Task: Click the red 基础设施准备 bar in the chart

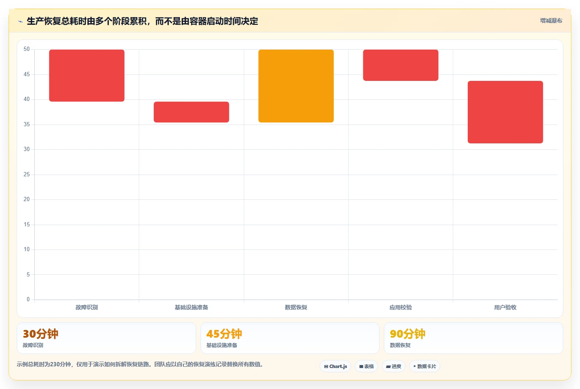Action: (191, 112)
